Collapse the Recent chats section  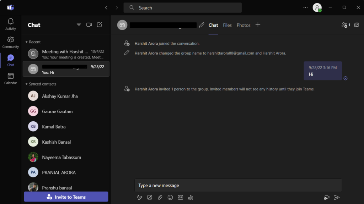[x=27, y=42]
